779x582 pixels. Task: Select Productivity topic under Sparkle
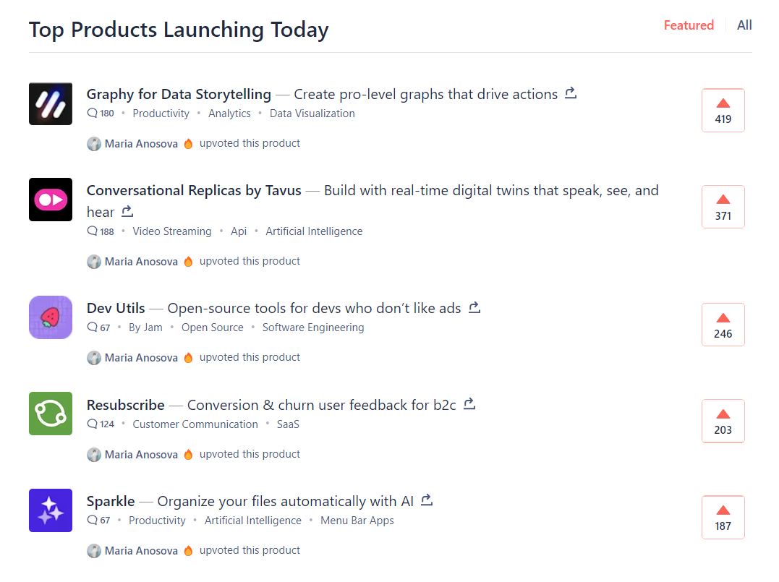[157, 521]
